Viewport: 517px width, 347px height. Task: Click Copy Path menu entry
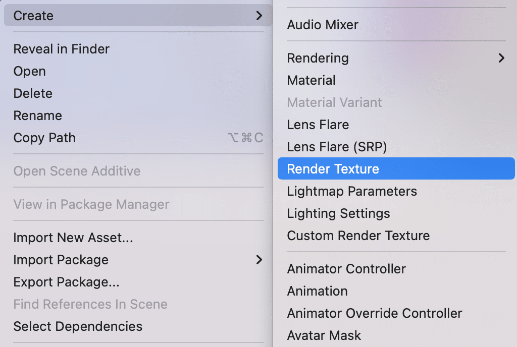pyautogui.click(x=44, y=138)
